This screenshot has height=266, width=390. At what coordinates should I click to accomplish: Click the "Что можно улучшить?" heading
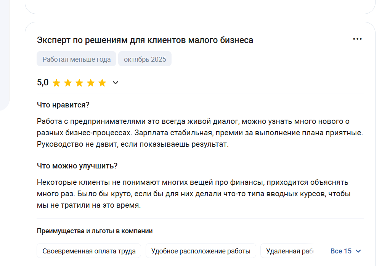pos(77,166)
